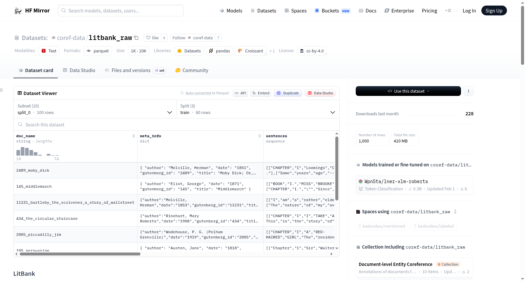Open the coref-data organization link
525x282 pixels.
coord(71,38)
